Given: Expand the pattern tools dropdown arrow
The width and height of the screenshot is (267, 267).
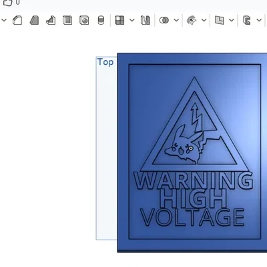Looking at the screenshot, I should pos(132,20).
